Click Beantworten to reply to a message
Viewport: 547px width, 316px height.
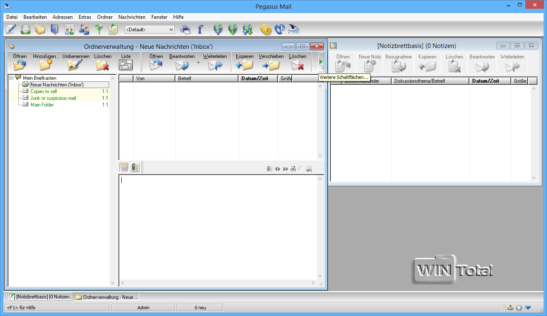[x=182, y=62]
